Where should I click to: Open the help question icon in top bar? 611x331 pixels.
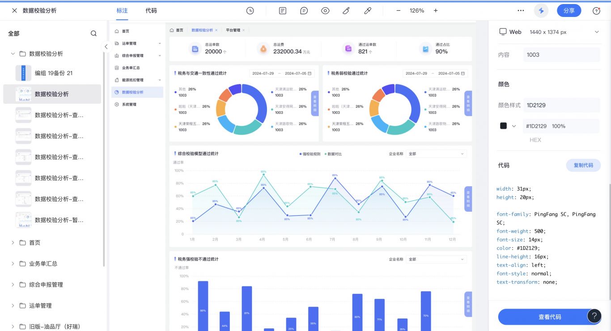(x=596, y=11)
